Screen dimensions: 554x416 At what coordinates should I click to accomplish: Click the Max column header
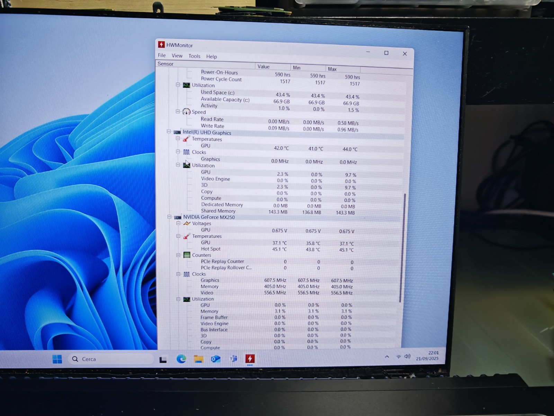pos(343,69)
